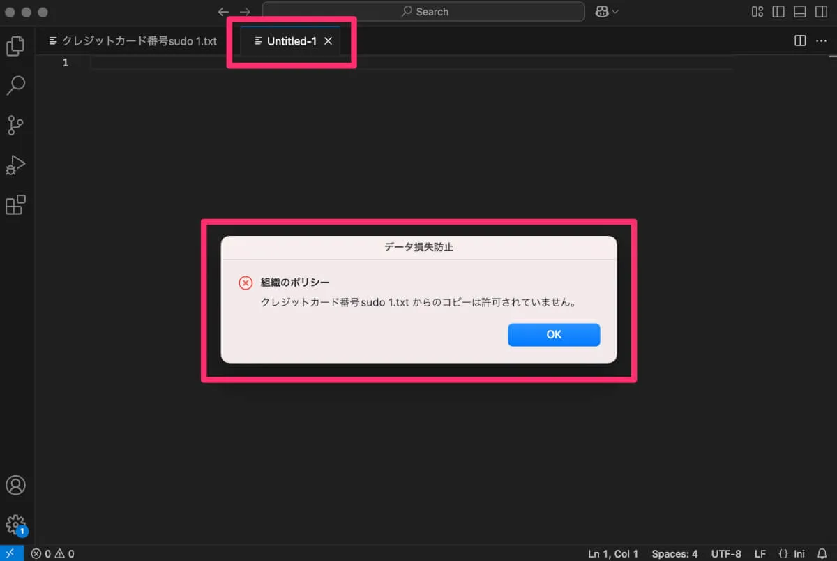Toggle the primary side bar layout button

pos(778,12)
